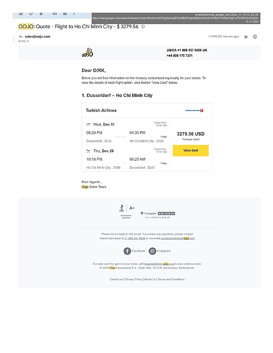The image size is (273, 353).
Task: Click the emoji reaction icon
Action: [255, 36]
